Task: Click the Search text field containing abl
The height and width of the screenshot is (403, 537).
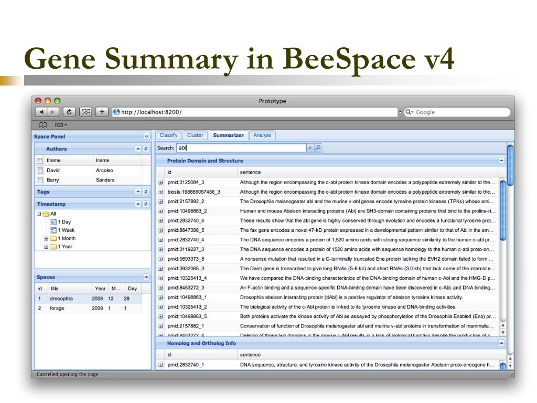Action: pos(241,148)
